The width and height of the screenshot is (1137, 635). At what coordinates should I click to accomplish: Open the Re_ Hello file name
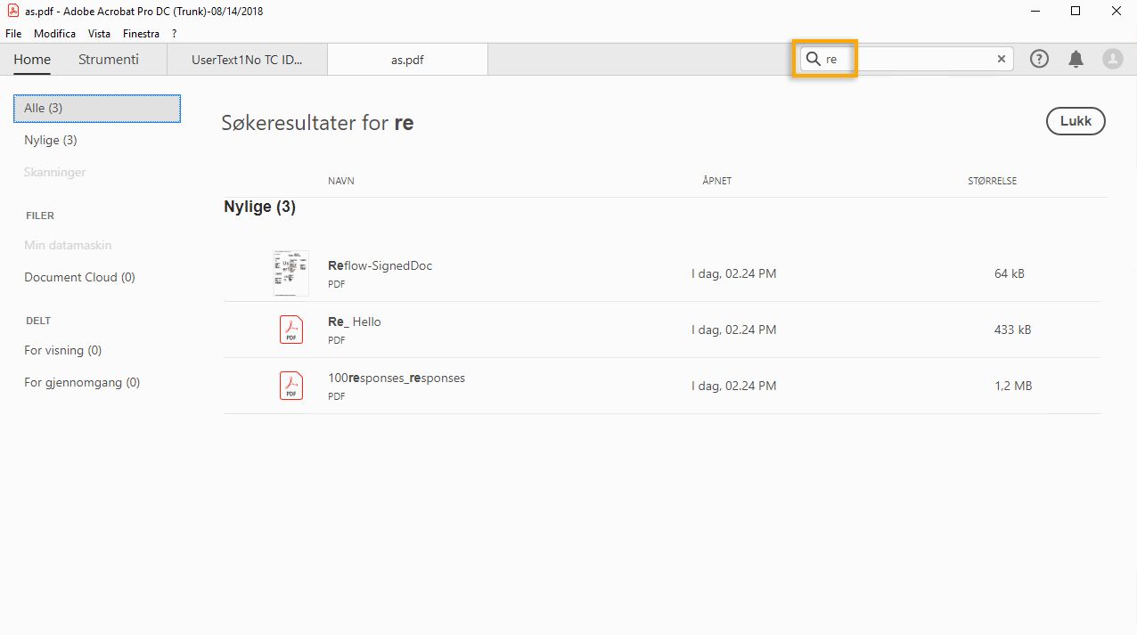[355, 322]
